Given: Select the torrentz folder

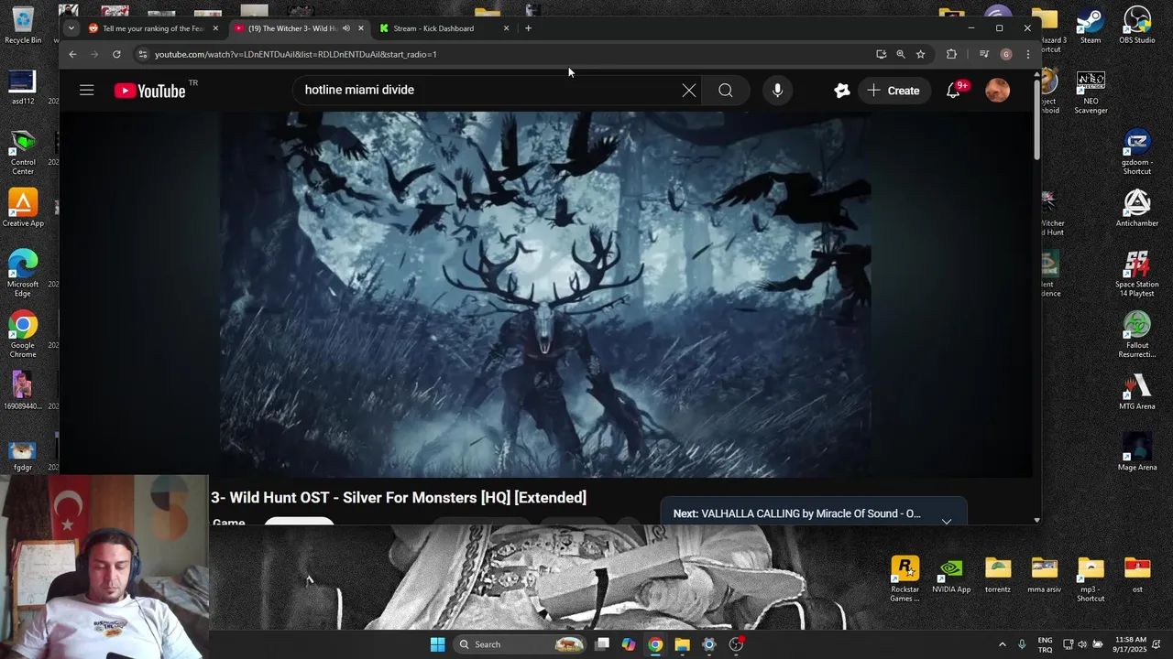Looking at the screenshot, I should (x=998, y=576).
